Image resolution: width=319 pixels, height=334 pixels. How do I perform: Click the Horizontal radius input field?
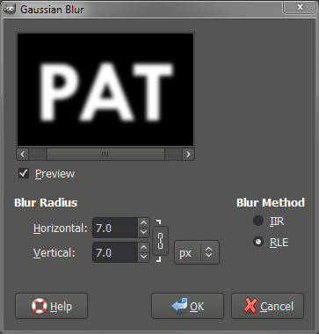[115, 228]
